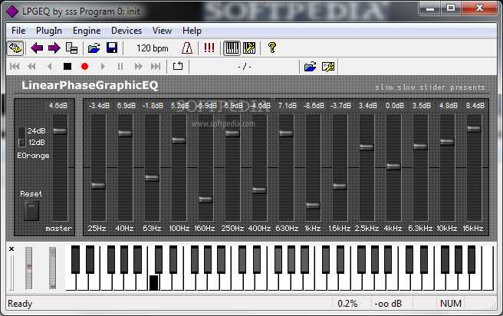Open the Engine menu

tap(87, 31)
